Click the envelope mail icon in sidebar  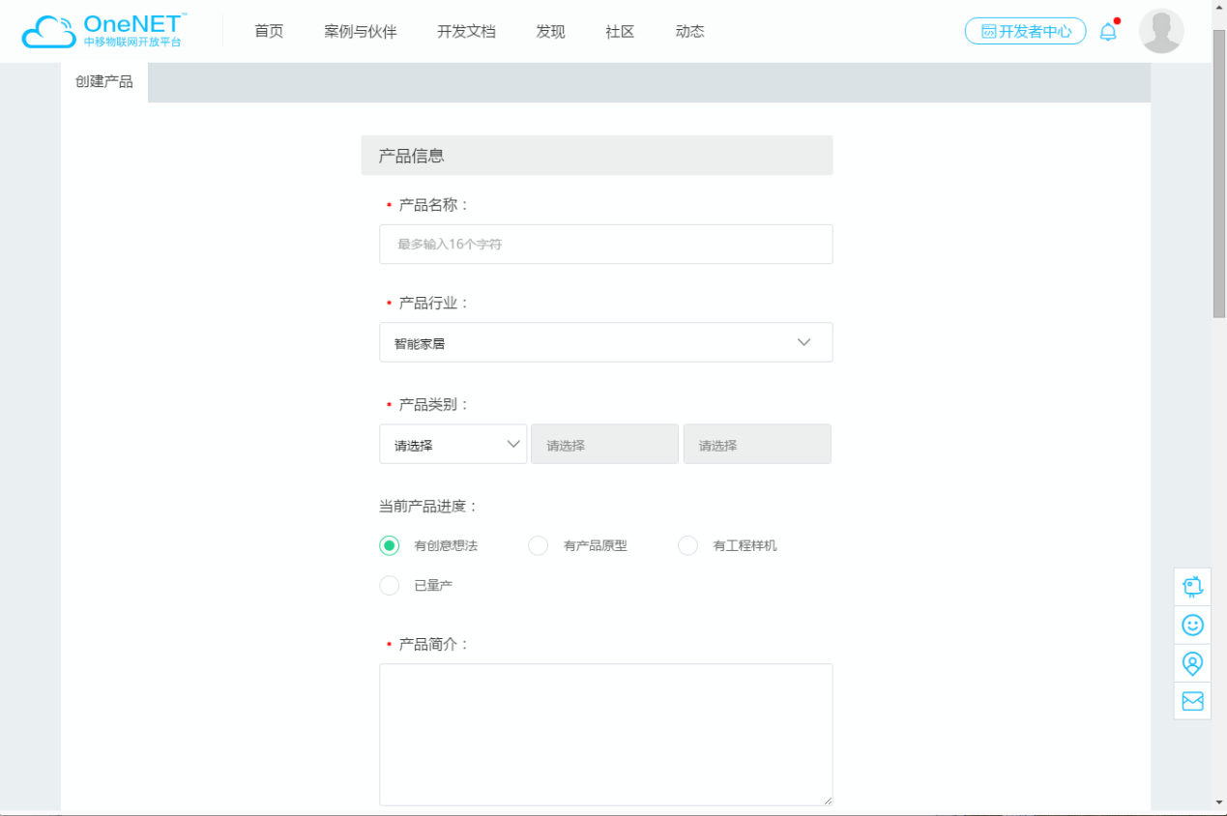[1191, 700]
